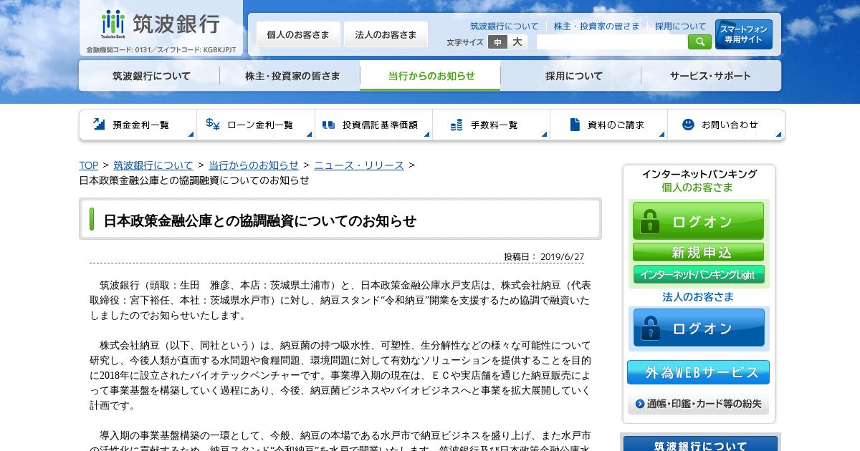Open the ローン金利一覧 currency icon
The width and height of the screenshot is (860, 451).
214,125
